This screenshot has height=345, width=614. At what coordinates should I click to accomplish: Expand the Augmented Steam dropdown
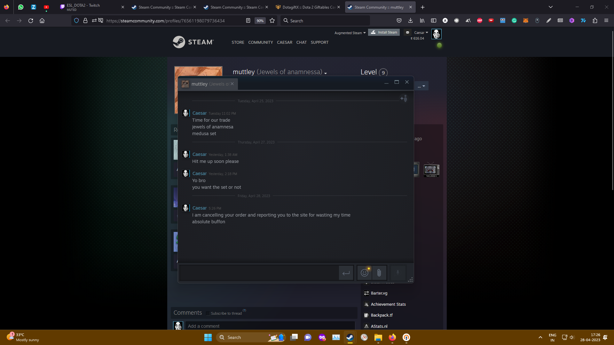coord(350,33)
